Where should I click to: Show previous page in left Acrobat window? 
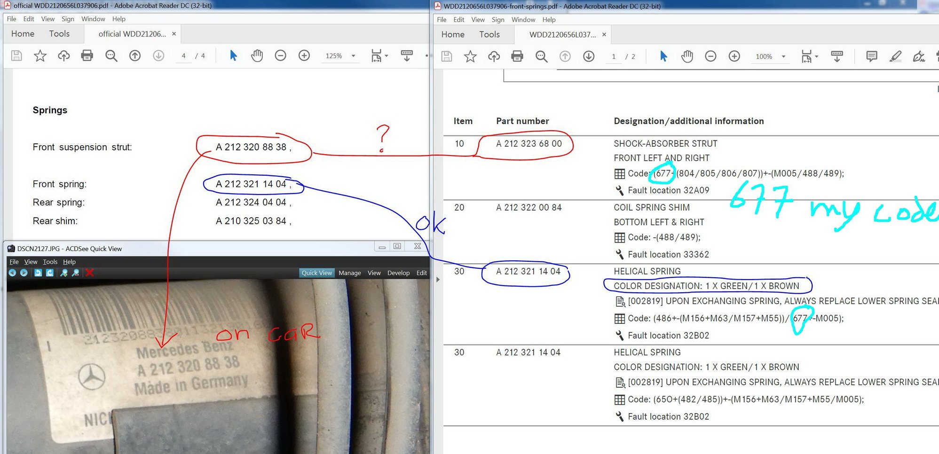coord(135,56)
